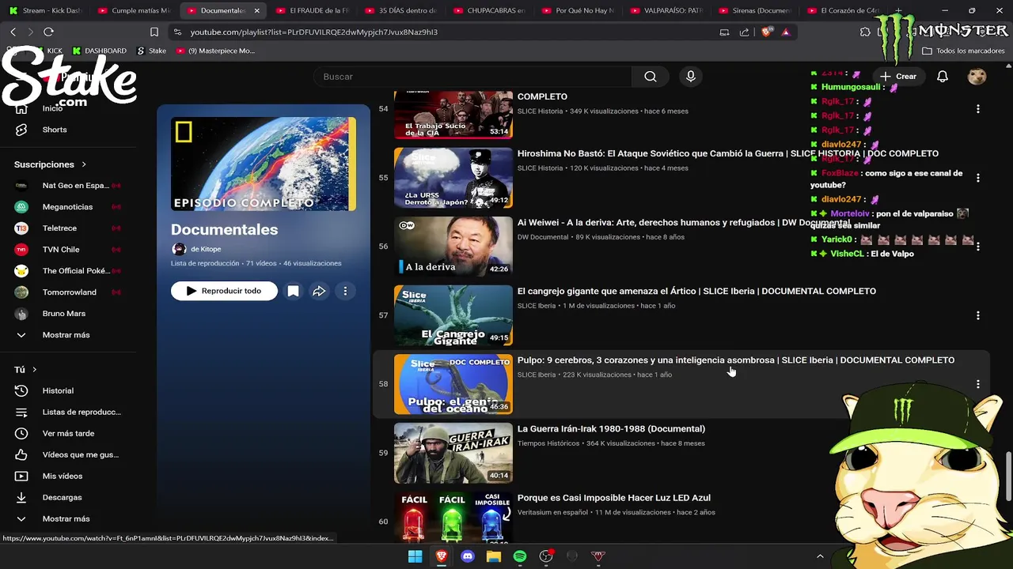The width and height of the screenshot is (1013, 569).
Task: Open the DASHBOARD bookmark
Action: click(99, 51)
